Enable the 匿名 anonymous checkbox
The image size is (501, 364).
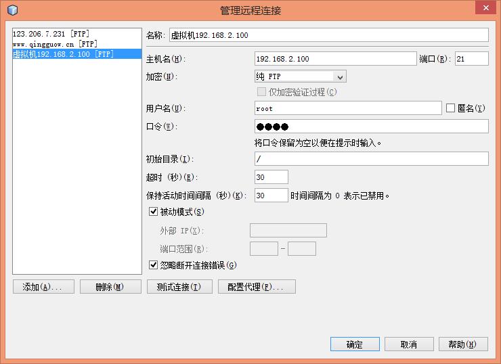[x=450, y=108]
